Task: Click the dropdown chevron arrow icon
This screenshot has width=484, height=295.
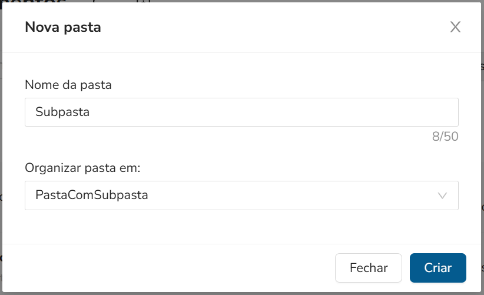Action: pos(443,195)
